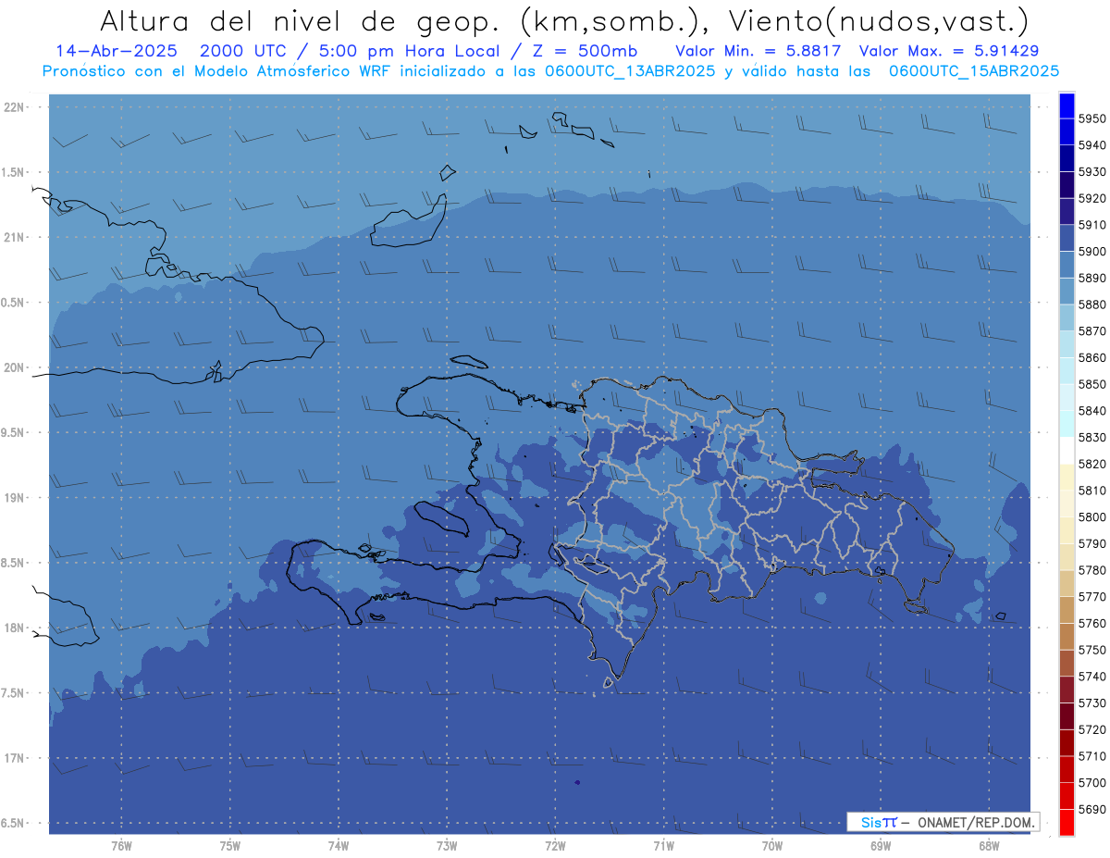This screenshot has height=858, width=1110.
Task: Click the '75W' longitude label
Action: [229, 846]
